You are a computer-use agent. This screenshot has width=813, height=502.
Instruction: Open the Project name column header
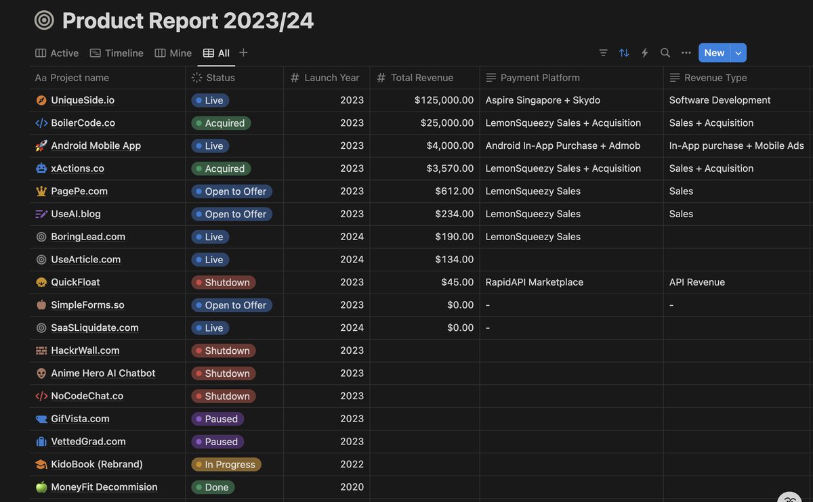[108, 78]
